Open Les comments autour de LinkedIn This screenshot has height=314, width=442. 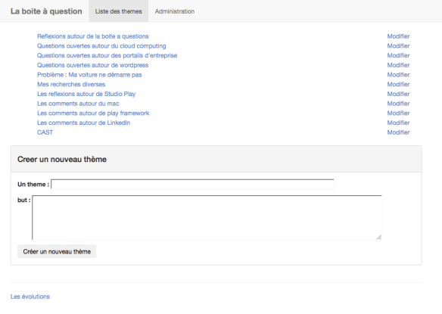click(84, 123)
